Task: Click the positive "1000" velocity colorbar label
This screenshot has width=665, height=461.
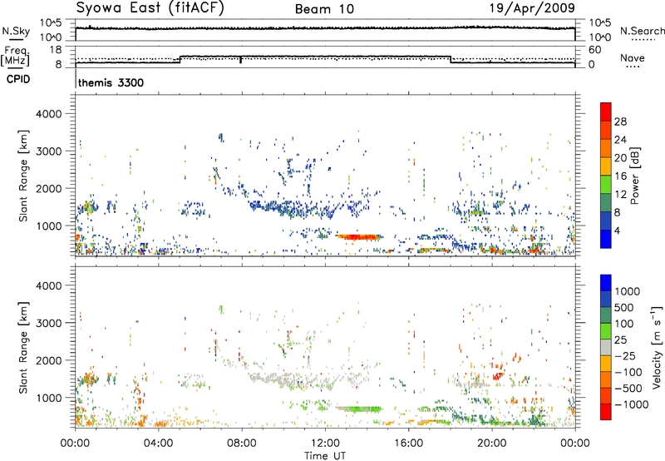Action: point(628,291)
